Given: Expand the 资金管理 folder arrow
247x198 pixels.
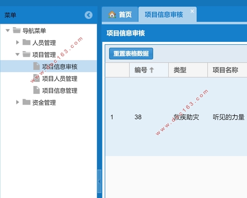Looking at the screenshot, I should (17, 102).
